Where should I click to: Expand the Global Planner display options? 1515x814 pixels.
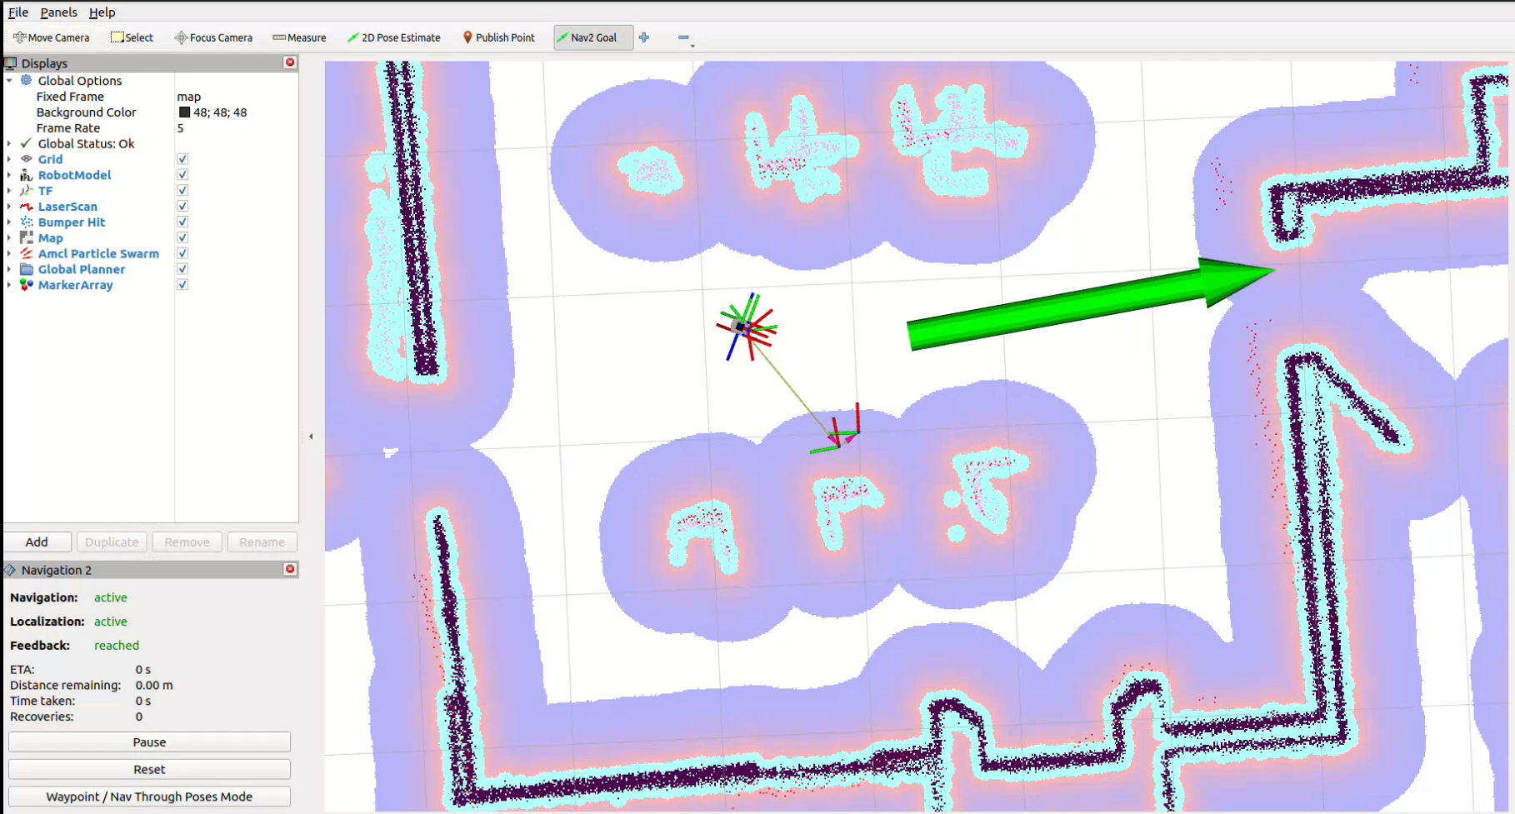tap(8, 269)
